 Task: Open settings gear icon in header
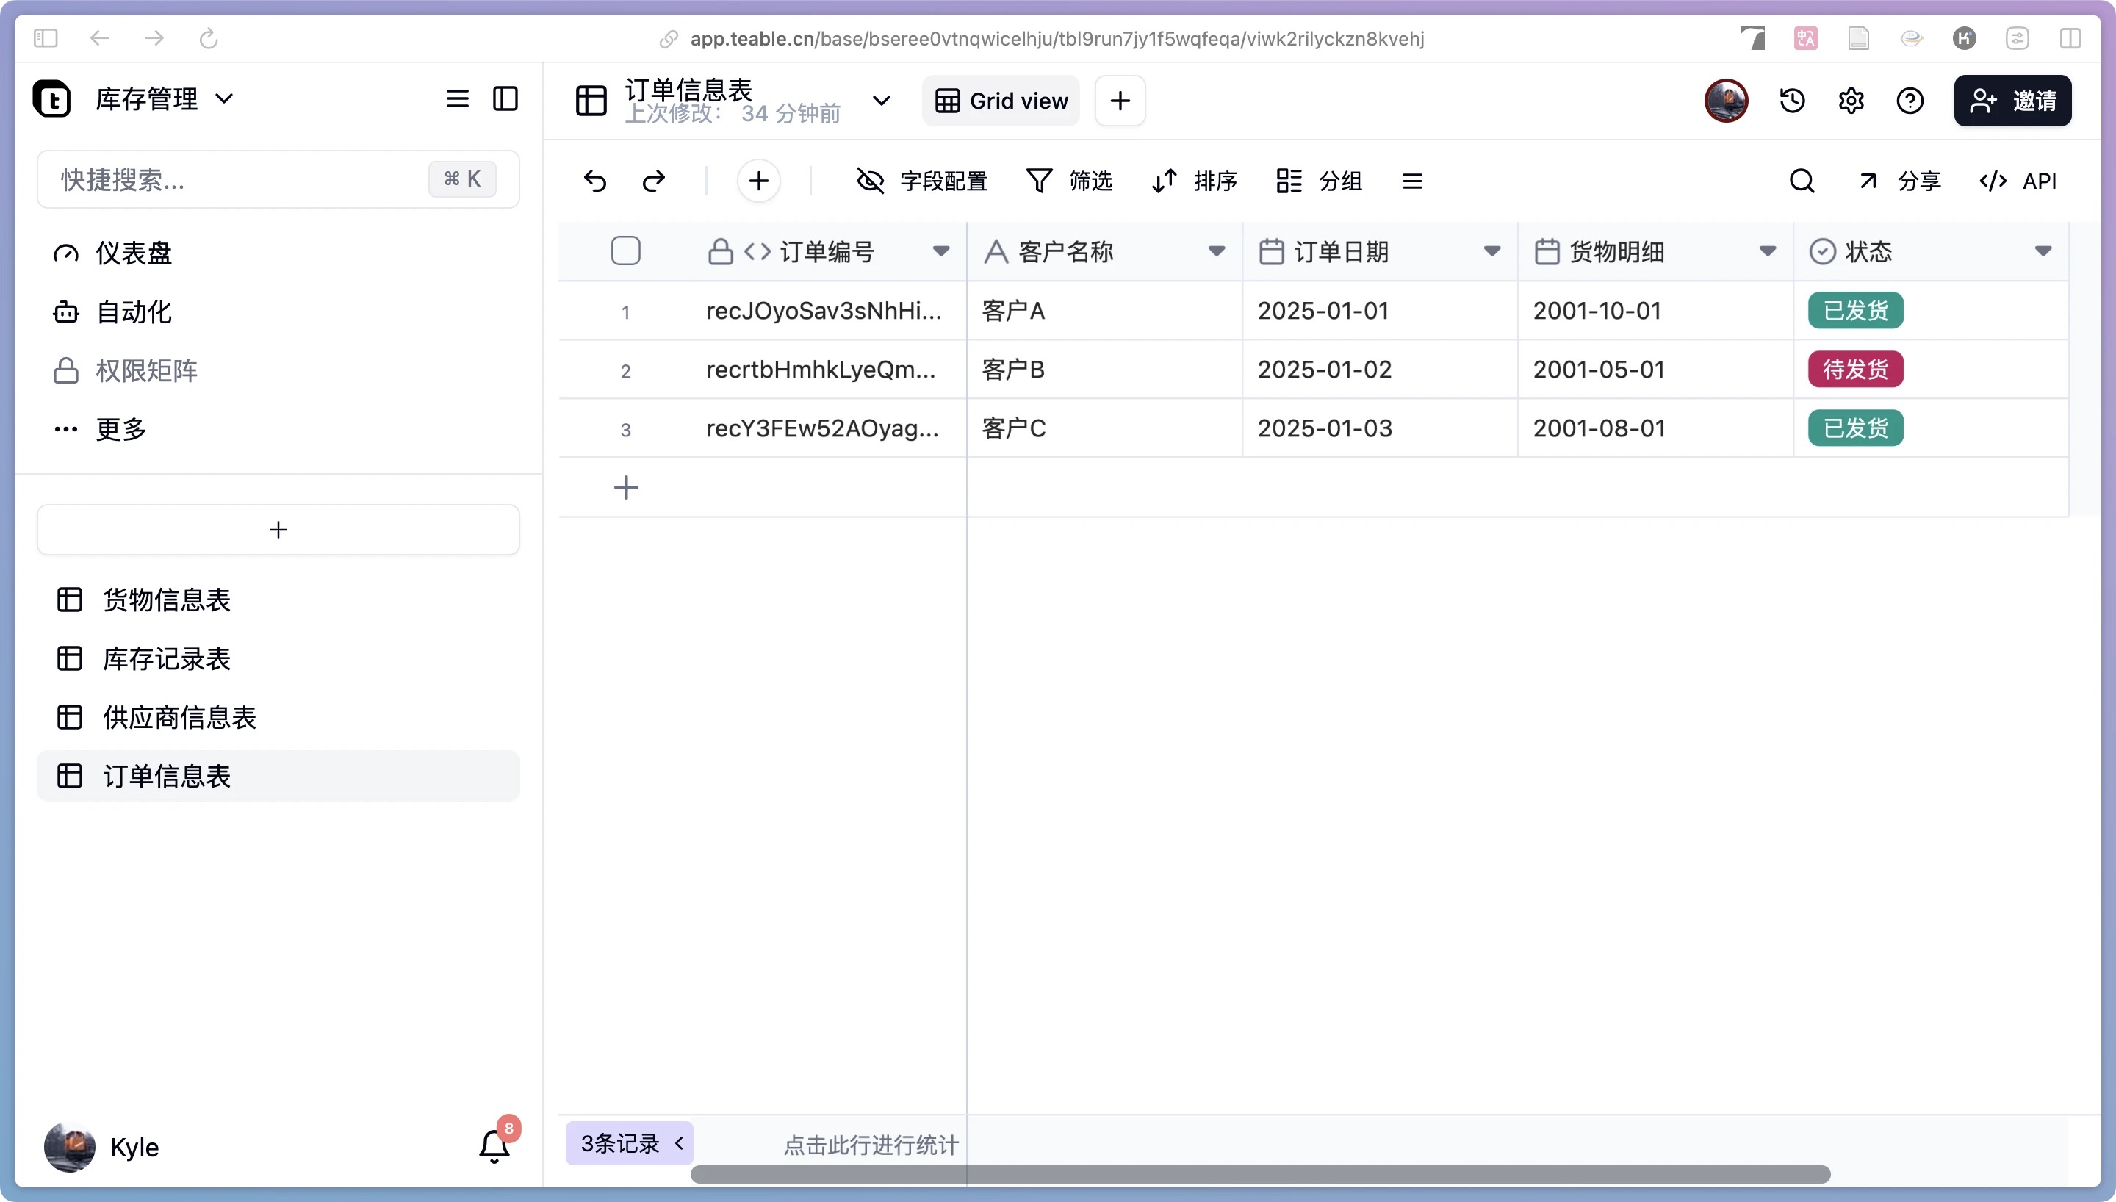pos(1851,101)
